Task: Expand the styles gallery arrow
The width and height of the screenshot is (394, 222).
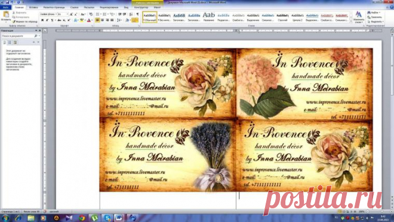Action: (x=351, y=21)
